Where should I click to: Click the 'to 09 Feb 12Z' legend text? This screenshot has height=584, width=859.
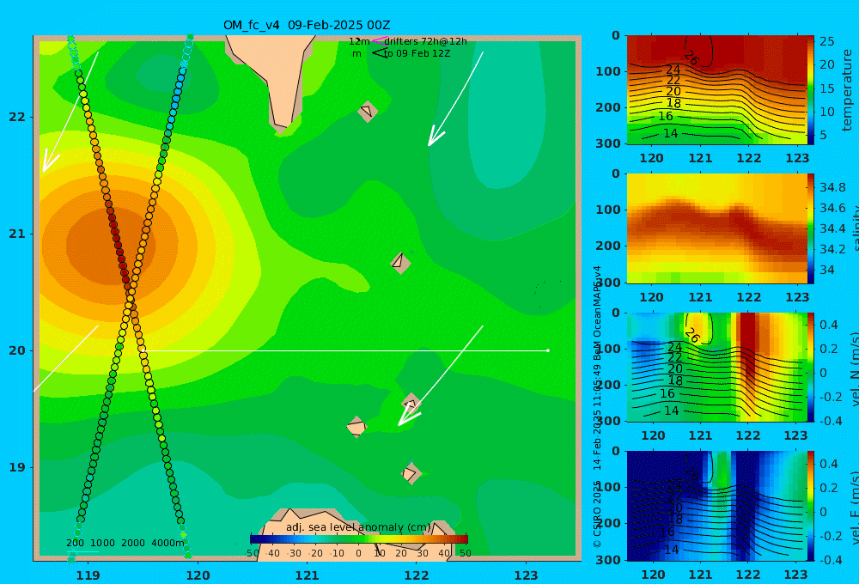417,54
